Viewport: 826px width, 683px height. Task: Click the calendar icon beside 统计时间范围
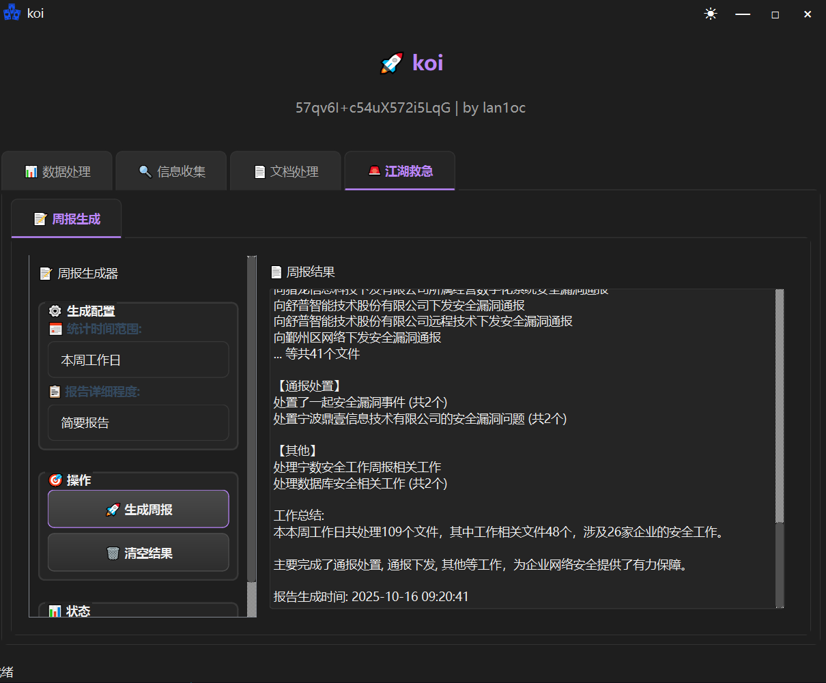(56, 330)
